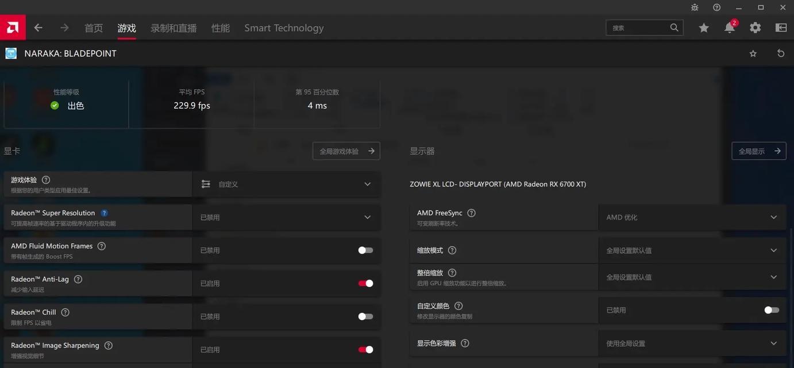Enable Radeon Chill toggle

(365, 316)
